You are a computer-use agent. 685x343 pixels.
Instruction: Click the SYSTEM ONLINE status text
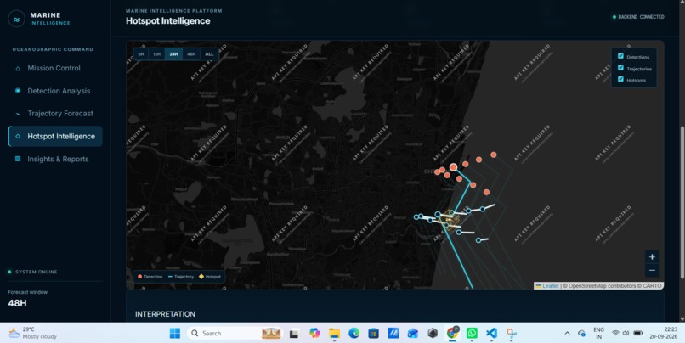tap(37, 272)
